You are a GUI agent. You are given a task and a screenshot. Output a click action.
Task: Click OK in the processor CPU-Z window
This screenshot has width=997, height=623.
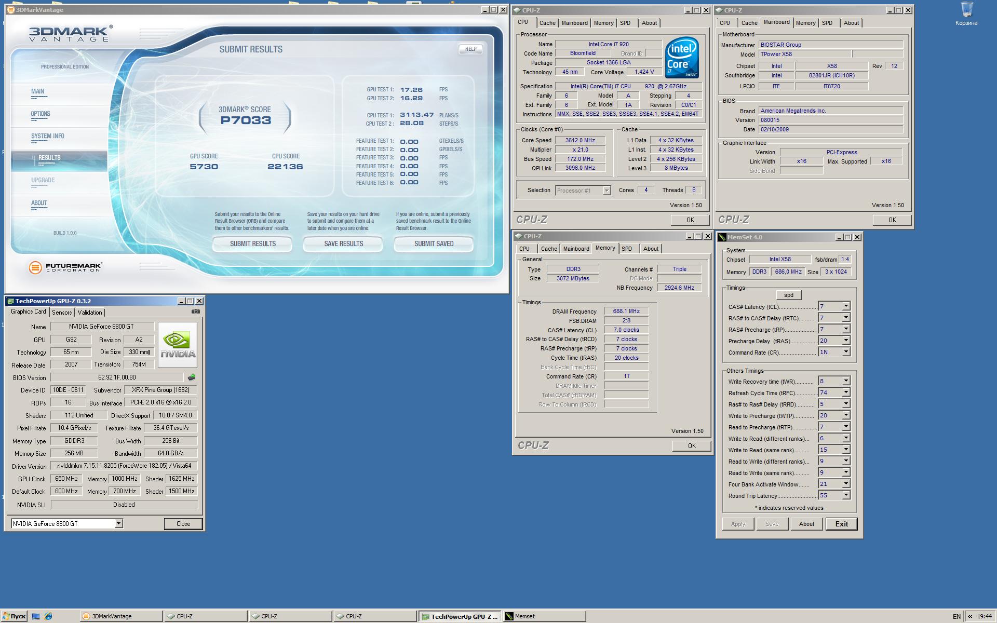pos(690,220)
